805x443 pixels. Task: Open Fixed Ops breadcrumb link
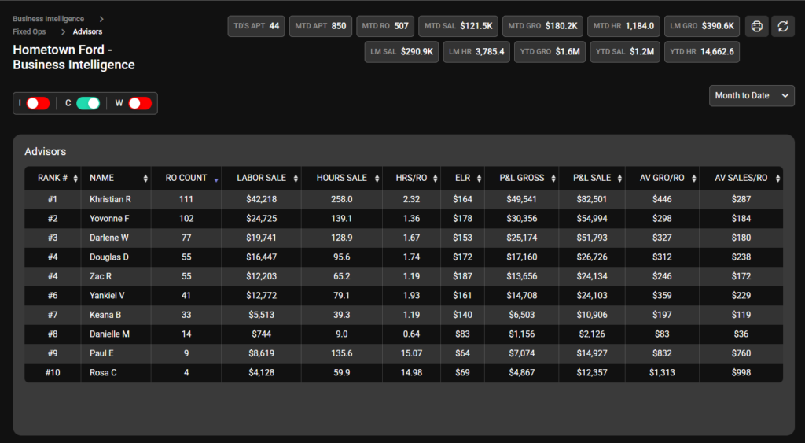(29, 31)
